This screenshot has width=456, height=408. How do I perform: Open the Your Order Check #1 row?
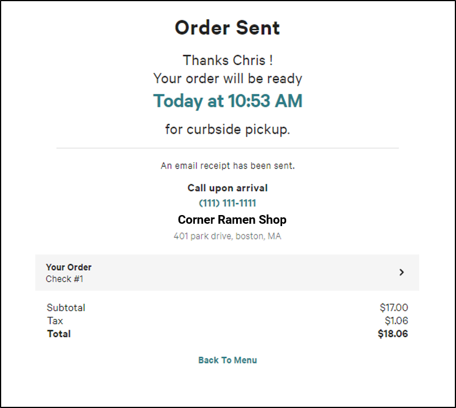click(x=227, y=273)
